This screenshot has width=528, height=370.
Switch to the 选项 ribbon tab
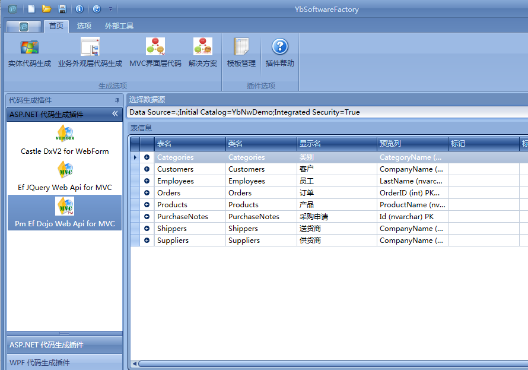(x=84, y=26)
